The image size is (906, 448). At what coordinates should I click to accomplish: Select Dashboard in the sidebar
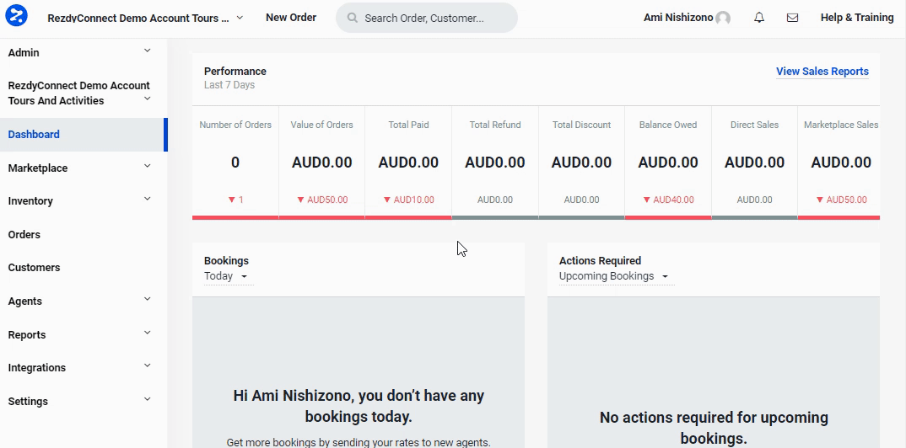tap(84, 135)
